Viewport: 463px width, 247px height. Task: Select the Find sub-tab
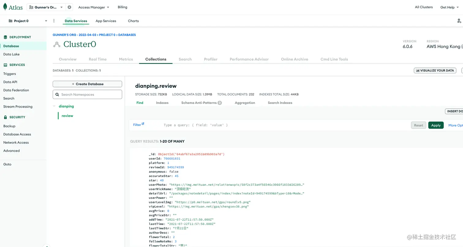tap(140, 103)
